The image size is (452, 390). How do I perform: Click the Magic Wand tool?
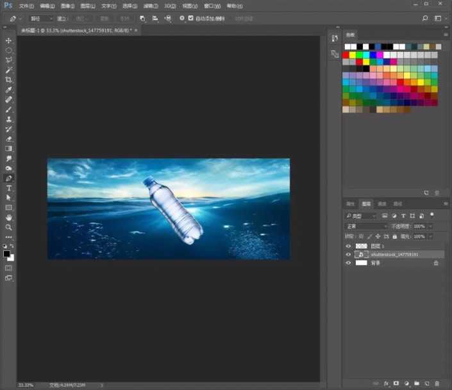point(9,70)
